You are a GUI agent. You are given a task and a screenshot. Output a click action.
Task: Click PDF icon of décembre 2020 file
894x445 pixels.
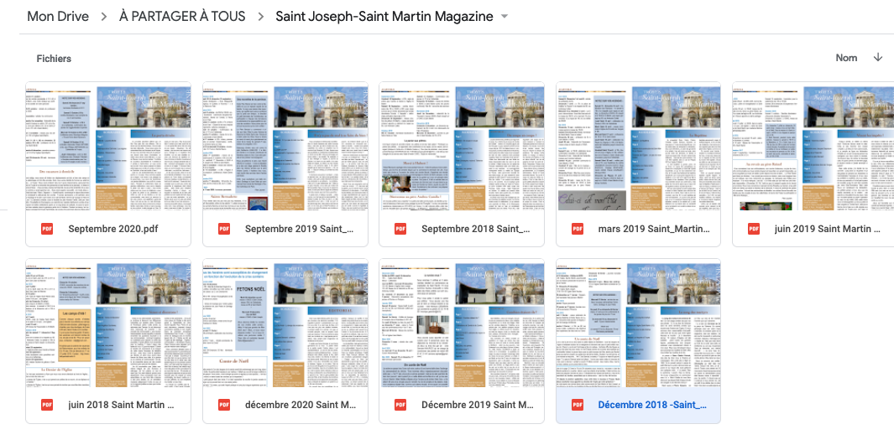point(224,405)
